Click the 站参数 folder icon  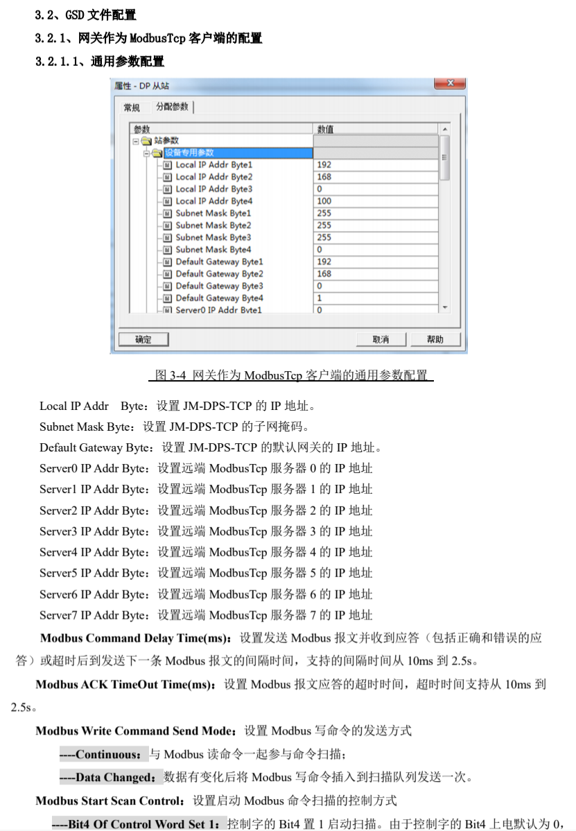tap(146, 141)
